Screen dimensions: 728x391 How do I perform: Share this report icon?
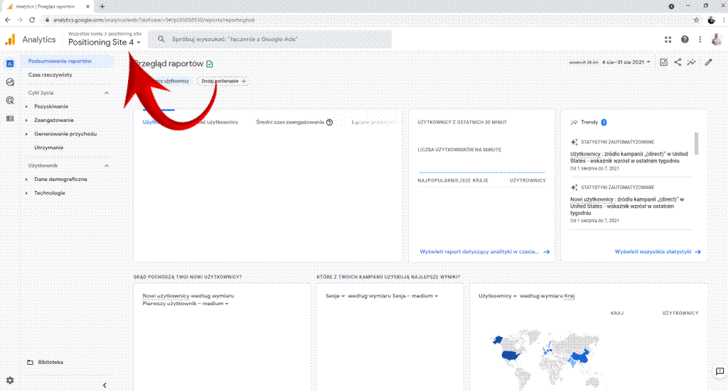coord(678,62)
